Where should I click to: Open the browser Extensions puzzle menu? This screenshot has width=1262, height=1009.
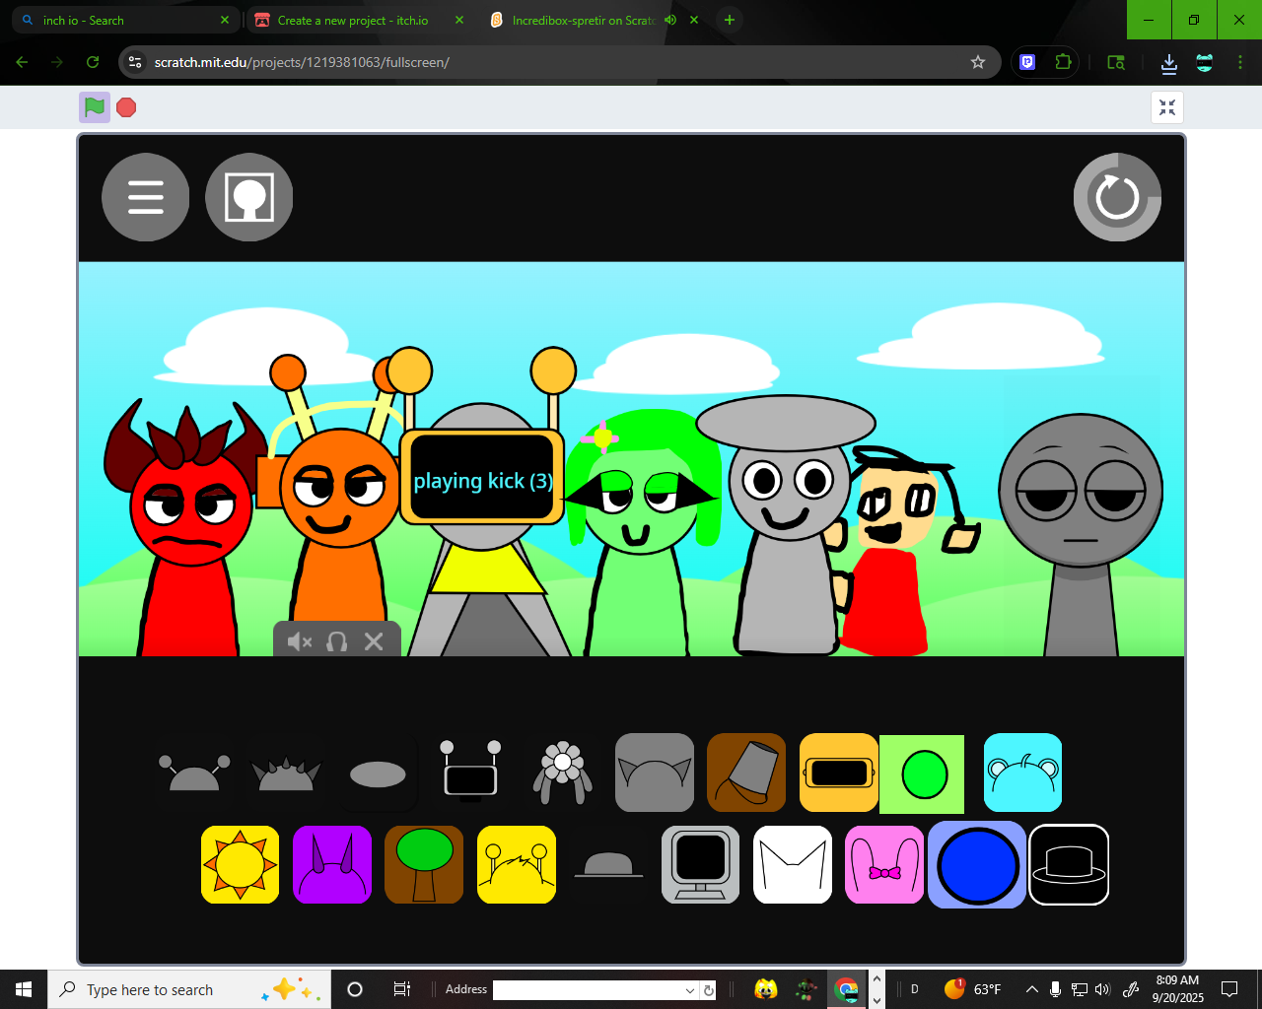pyautogui.click(x=1063, y=62)
